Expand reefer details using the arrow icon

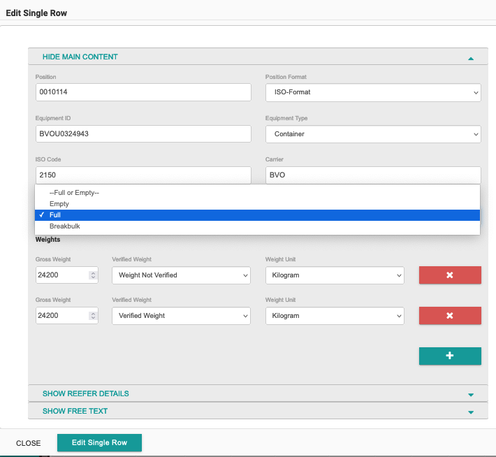471,394
